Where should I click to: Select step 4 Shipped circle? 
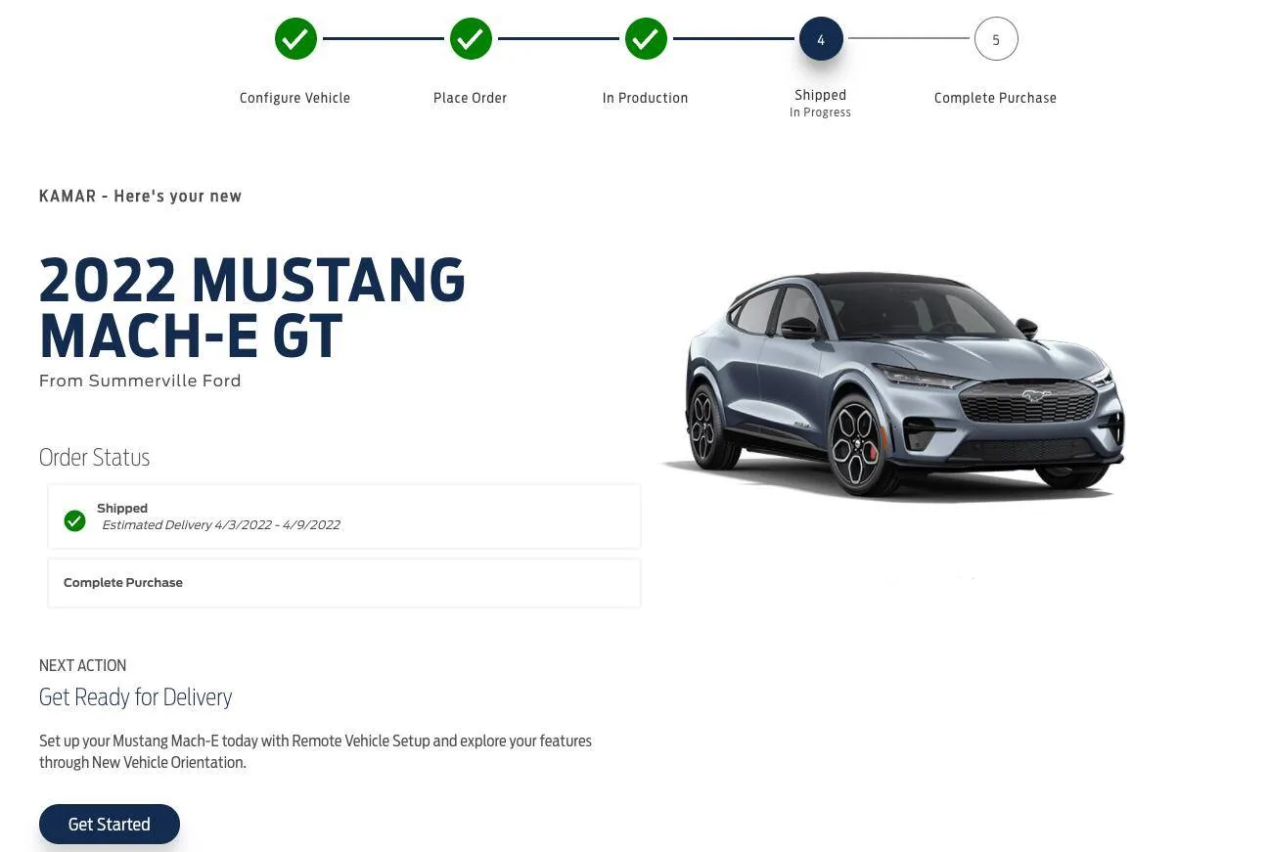(x=821, y=39)
